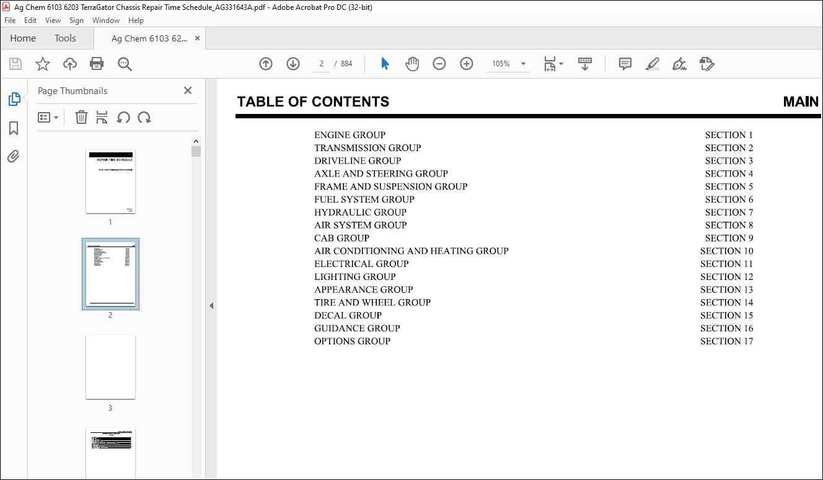Zoom out with the minus icon
Screen dimensions: 823x480
(x=439, y=64)
